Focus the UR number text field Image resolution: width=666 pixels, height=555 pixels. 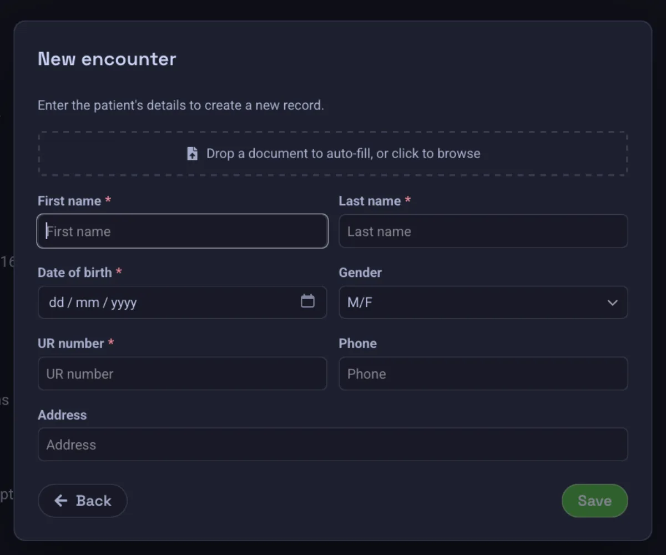tap(183, 374)
